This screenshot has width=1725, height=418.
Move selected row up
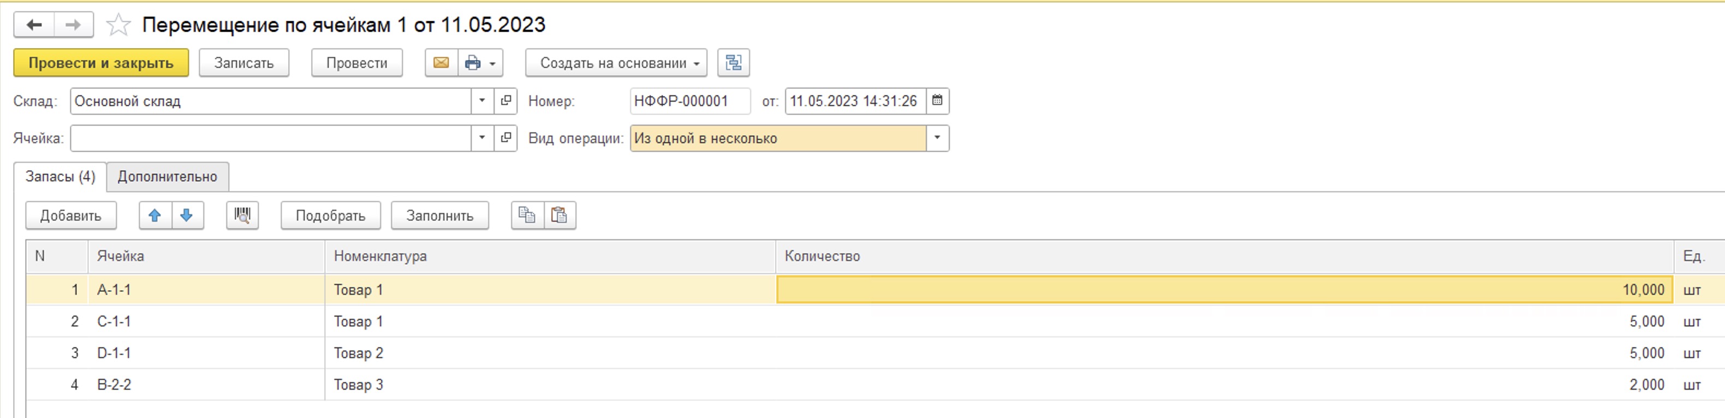point(154,216)
